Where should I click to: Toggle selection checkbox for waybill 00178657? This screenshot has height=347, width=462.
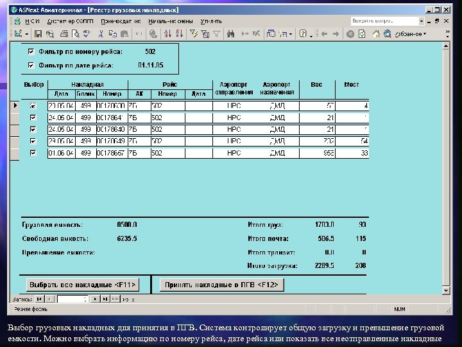[33, 153]
